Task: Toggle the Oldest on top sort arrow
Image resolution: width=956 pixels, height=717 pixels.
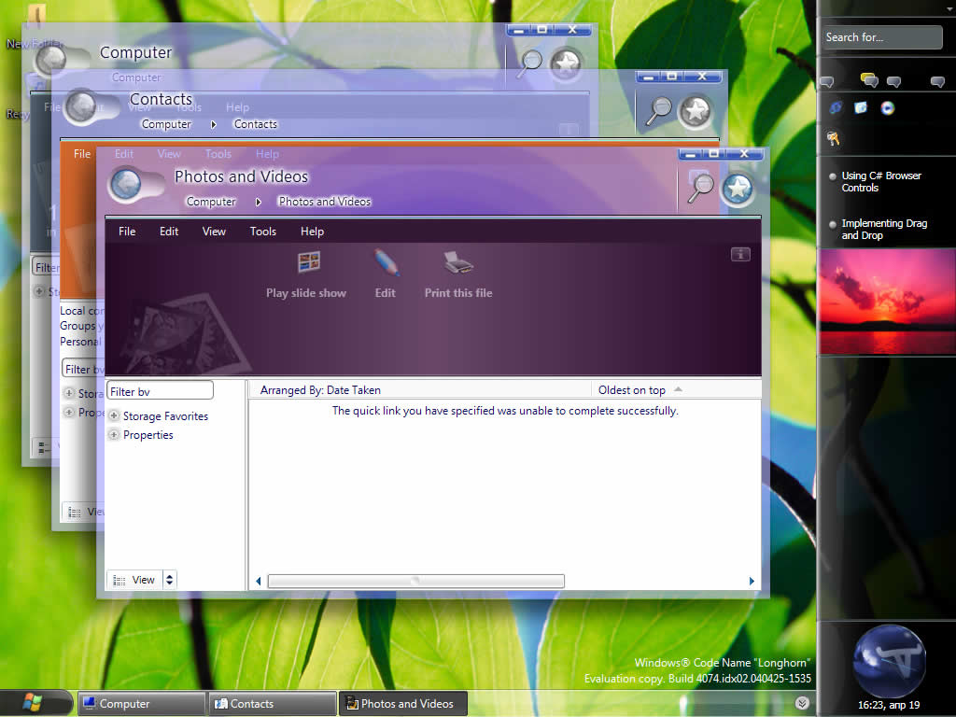Action: click(x=678, y=389)
